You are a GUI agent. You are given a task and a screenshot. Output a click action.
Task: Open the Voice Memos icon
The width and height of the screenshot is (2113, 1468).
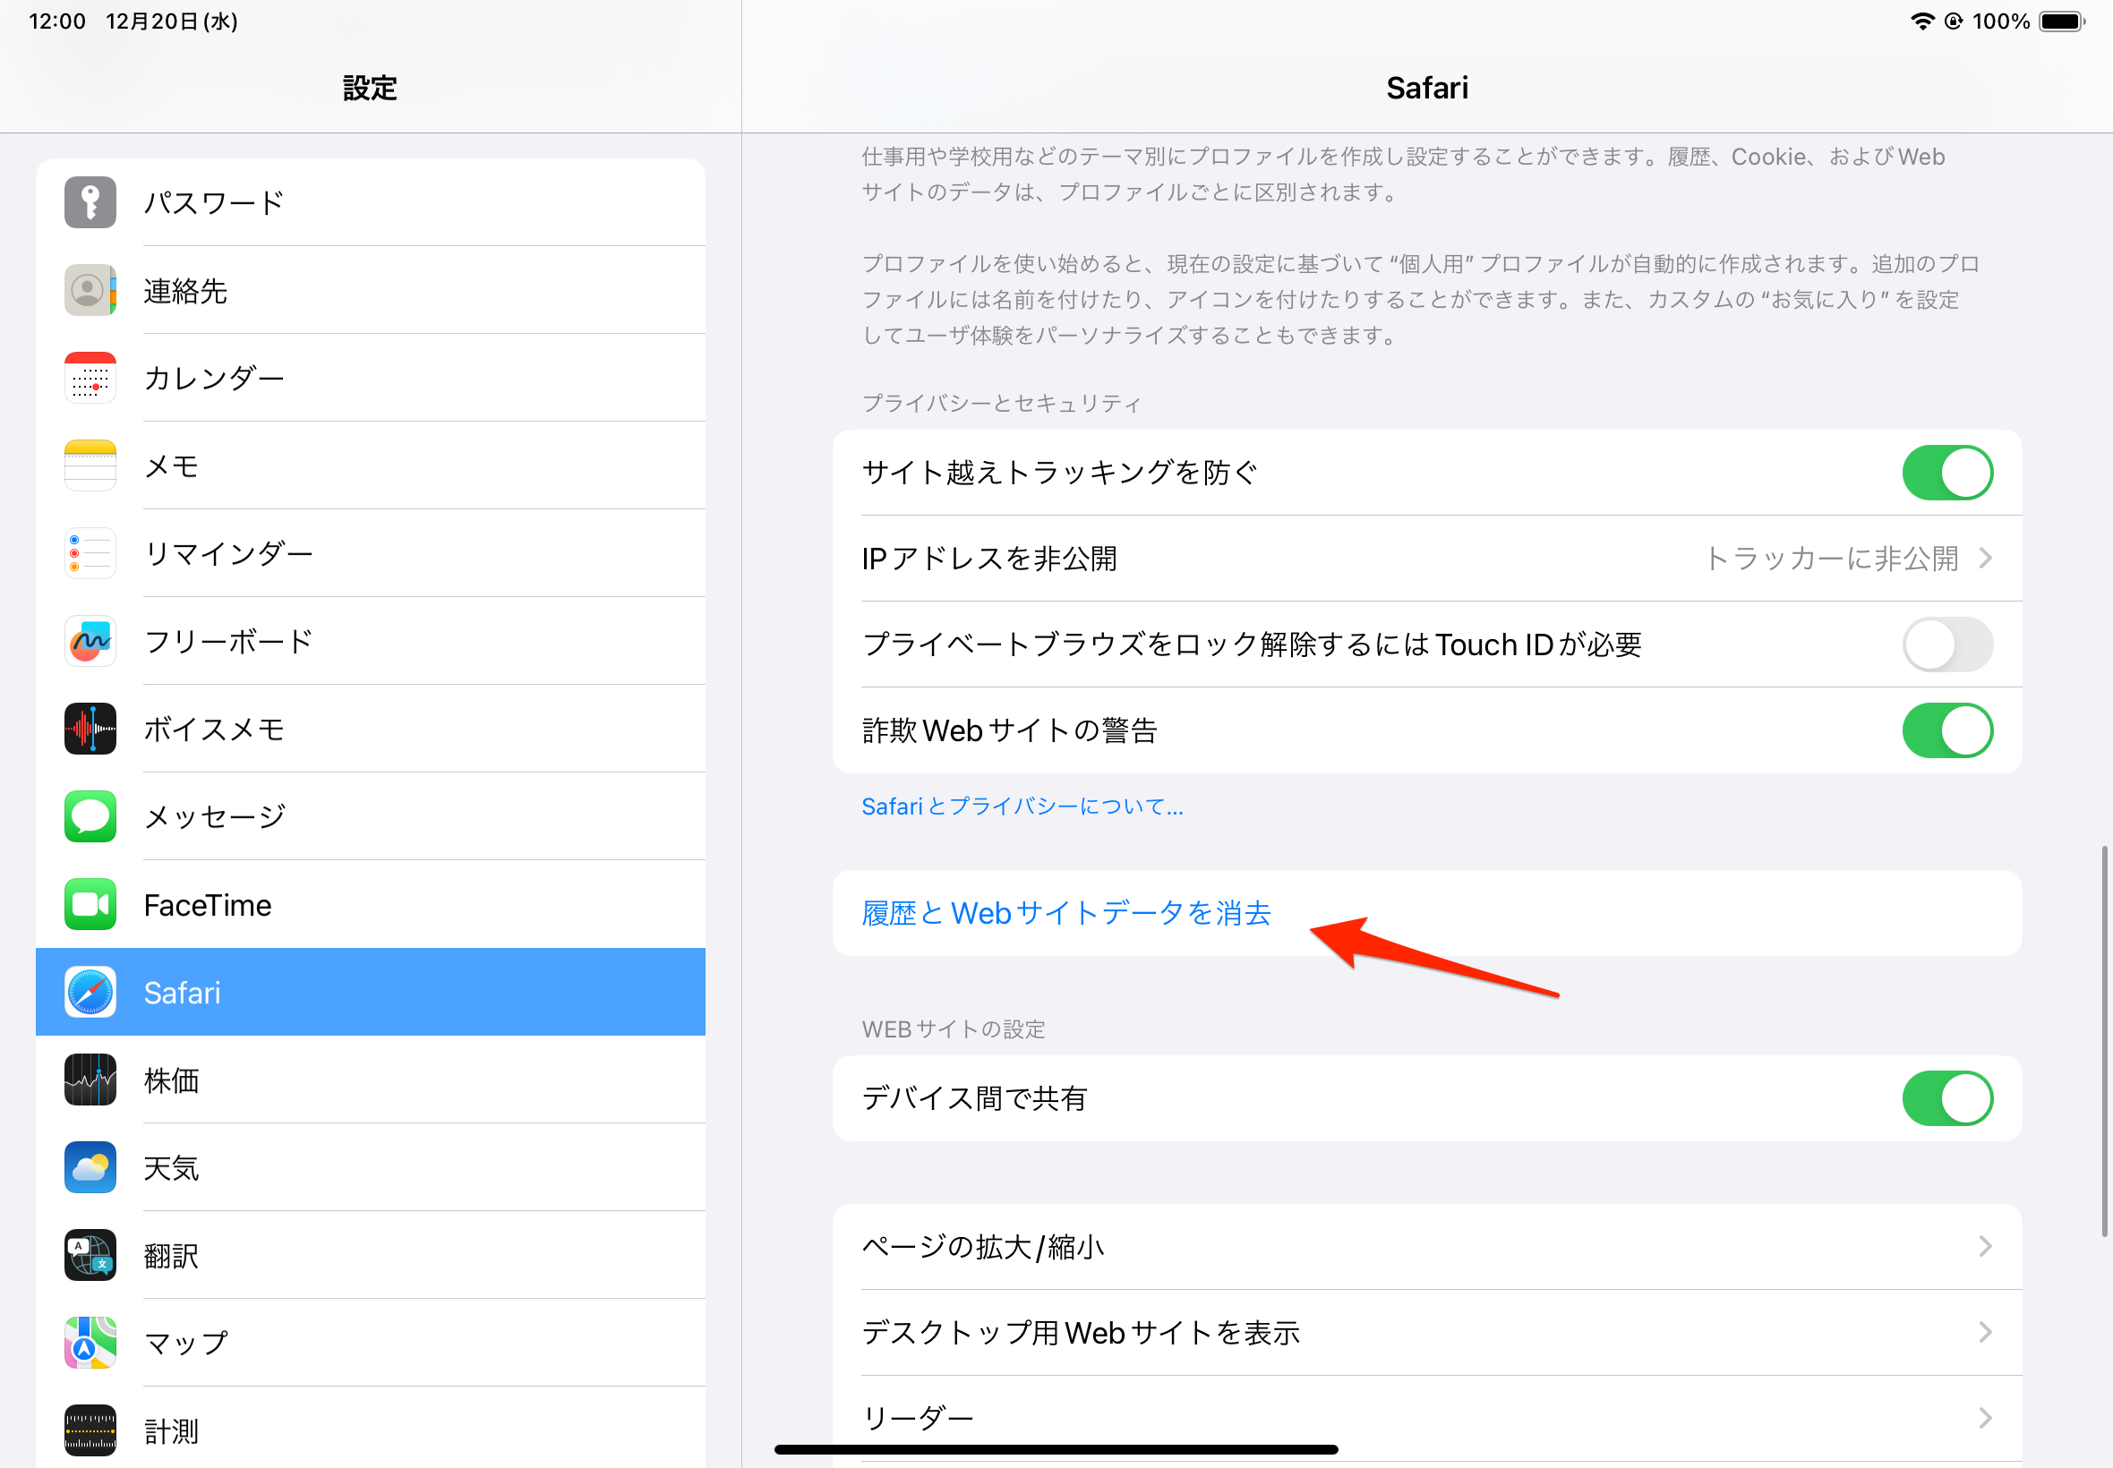click(90, 730)
